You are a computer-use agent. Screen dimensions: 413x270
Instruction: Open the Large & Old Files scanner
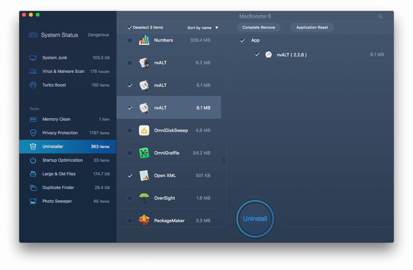(x=58, y=174)
